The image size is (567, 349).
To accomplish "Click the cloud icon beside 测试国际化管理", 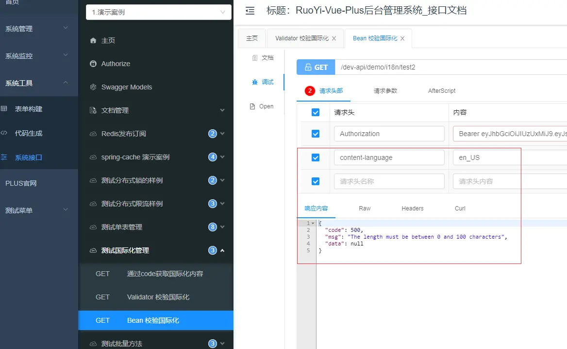I will pos(93,250).
